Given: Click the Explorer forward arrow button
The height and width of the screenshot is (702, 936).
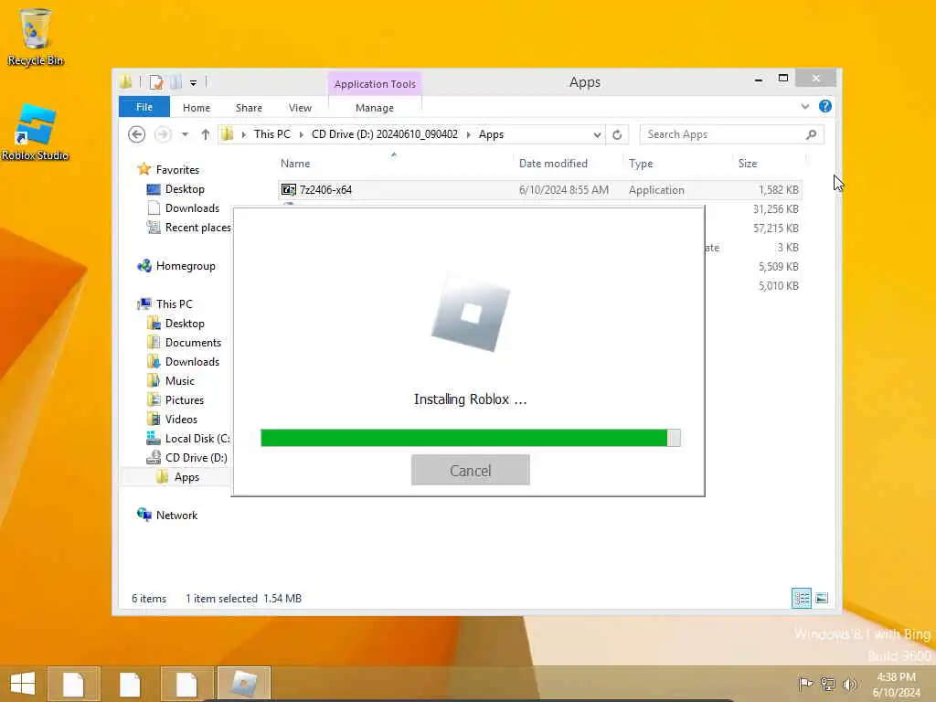Looking at the screenshot, I should point(163,134).
